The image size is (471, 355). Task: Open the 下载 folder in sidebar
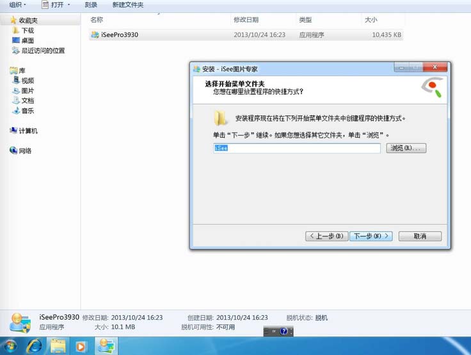coord(28,30)
